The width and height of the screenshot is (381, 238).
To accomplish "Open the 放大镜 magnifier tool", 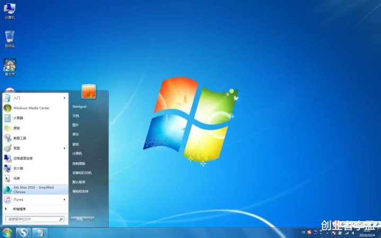I will 35,168.
